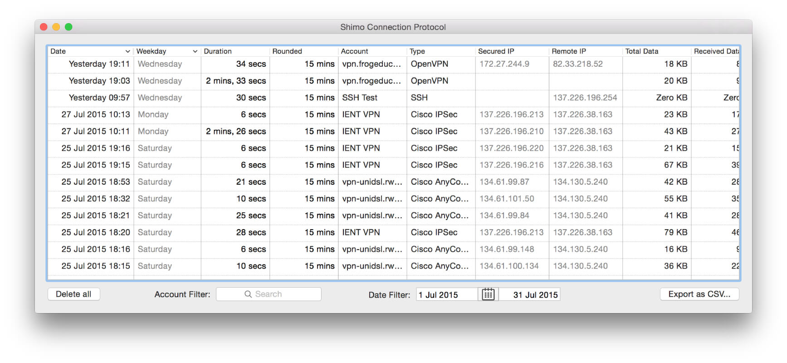Open the Weekday column header chevron
This screenshot has width=787, height=363.
pos(195,51)
